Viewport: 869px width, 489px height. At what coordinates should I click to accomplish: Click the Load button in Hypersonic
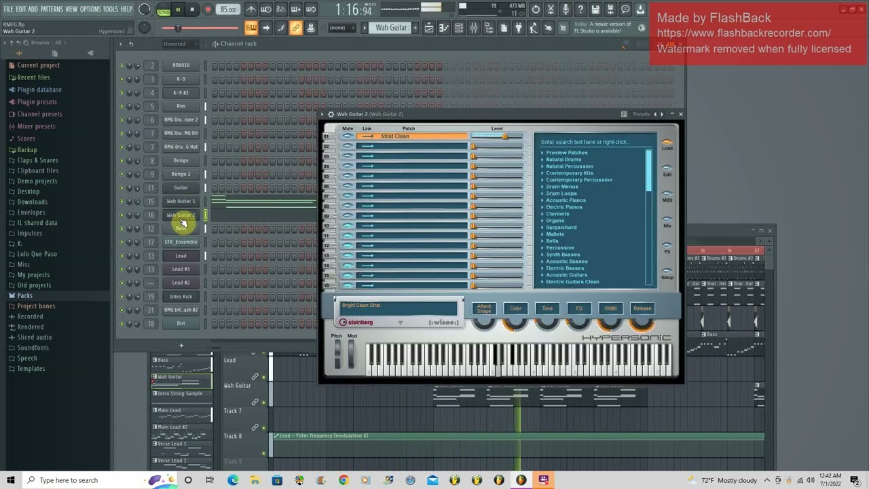pyautogui.click(x=667, y=145)
